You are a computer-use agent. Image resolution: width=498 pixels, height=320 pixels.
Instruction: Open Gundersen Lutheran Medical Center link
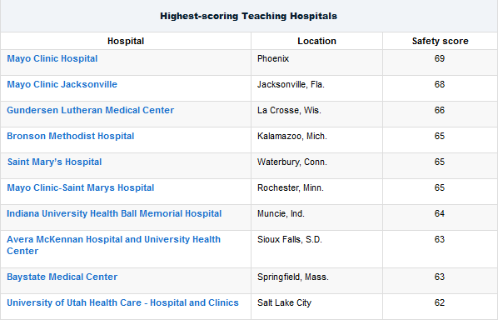[x=91, y=110]
